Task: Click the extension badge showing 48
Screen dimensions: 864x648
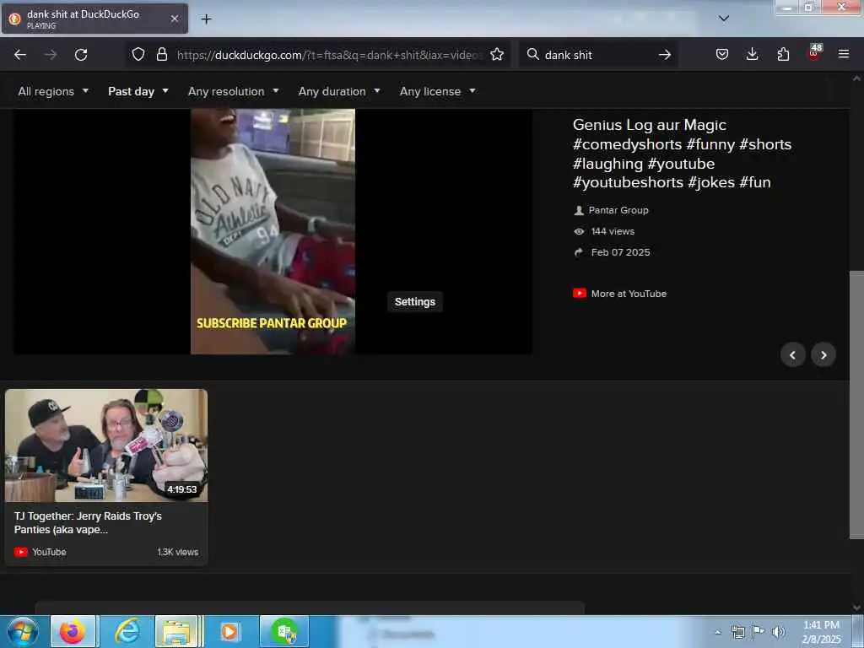Action: (x=814, y=53)
